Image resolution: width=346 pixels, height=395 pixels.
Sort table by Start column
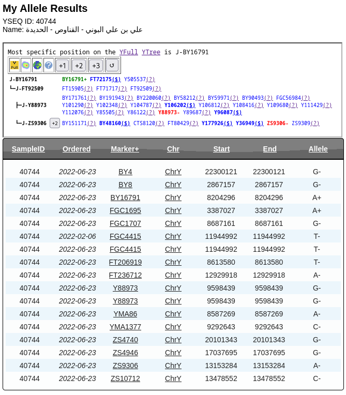click(221, 149)
